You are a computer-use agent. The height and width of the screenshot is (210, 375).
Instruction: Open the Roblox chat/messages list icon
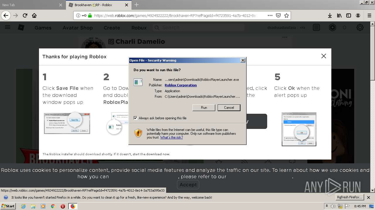click(x=316, y=27)
